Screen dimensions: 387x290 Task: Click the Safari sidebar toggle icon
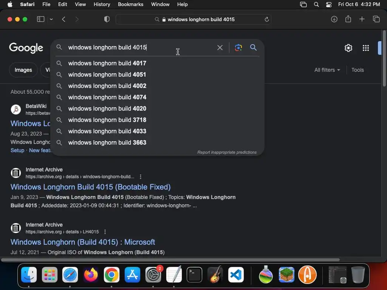tap(40, 19)
